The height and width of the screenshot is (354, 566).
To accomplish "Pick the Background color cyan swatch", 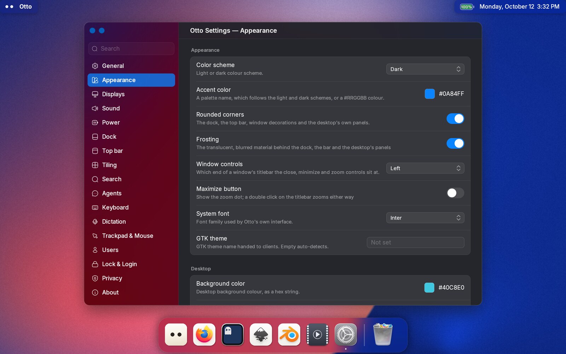I will pyautogui.click(x=429, y=287).
